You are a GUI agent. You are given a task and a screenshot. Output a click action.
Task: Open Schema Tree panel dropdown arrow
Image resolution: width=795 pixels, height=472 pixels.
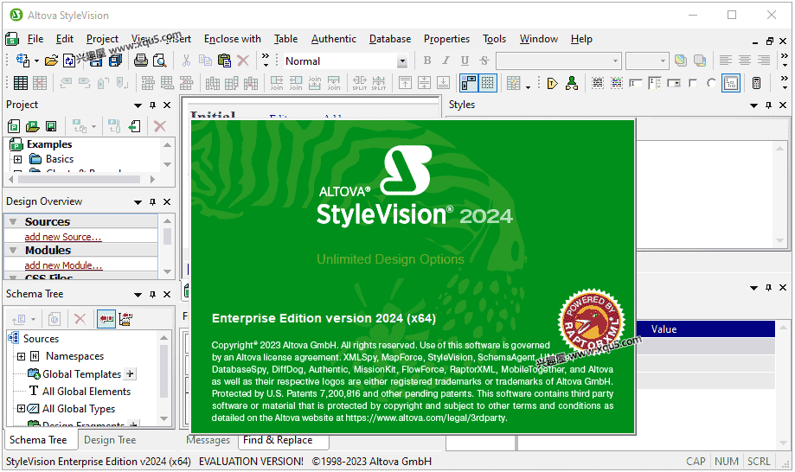(x=138, y=295)
